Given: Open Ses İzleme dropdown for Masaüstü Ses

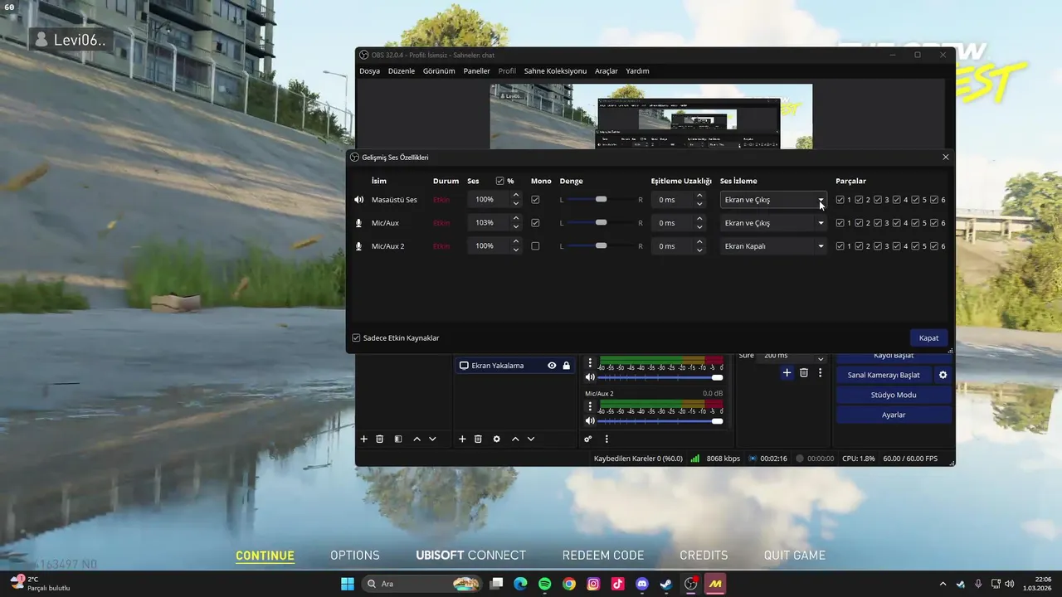Looking at the screenshot, I should (x=773, y=200).
